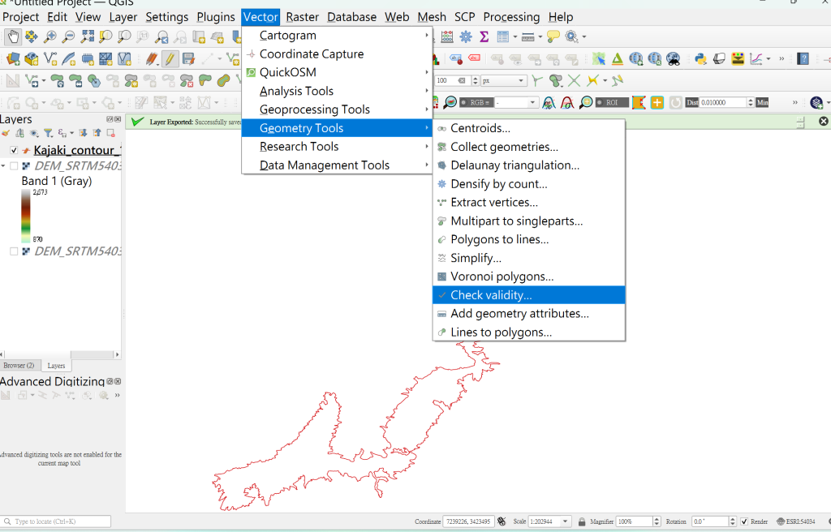Viewport: 831px width, 532px height.
Task: Expand hidden SCP toolbar items chevron
Action: tap(795, 102)
